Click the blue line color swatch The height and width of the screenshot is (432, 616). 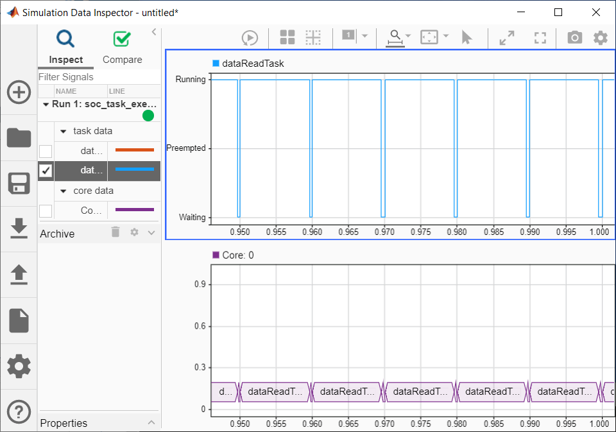tap(134, 169)
